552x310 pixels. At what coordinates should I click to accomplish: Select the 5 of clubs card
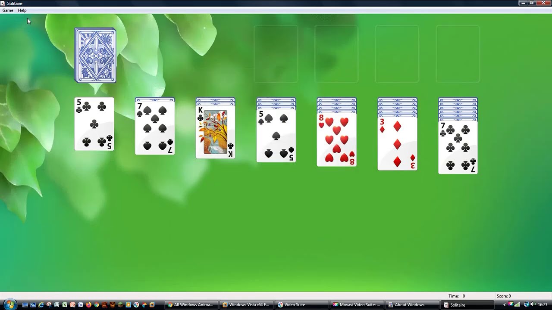pyautogui.click(x=94, y=124)
